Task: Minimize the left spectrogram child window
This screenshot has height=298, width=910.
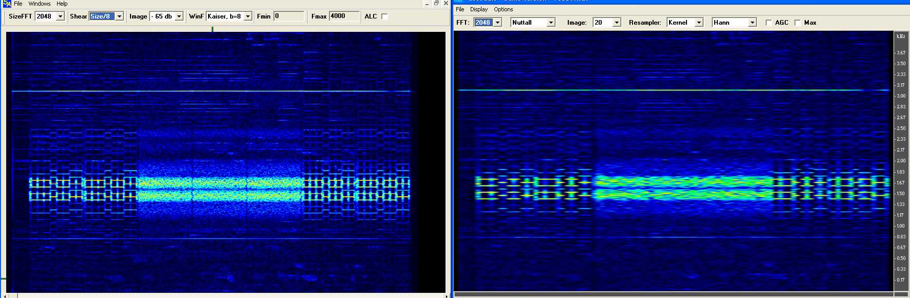Action: click(x=427, y=4)
